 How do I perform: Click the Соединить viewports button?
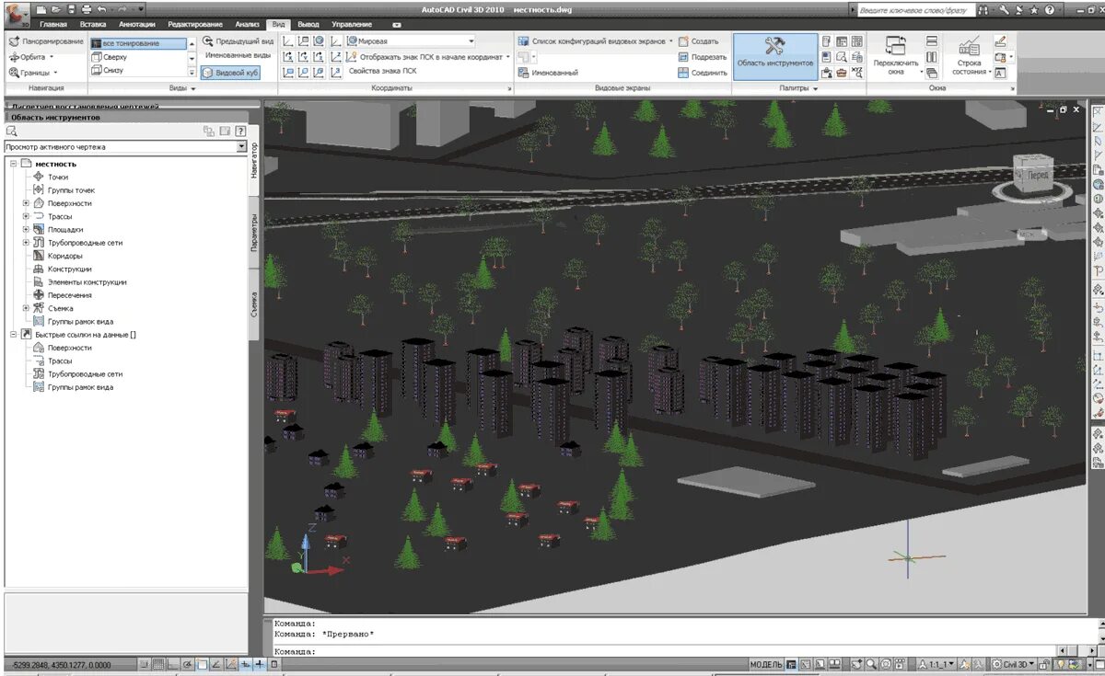click(703, 72)
